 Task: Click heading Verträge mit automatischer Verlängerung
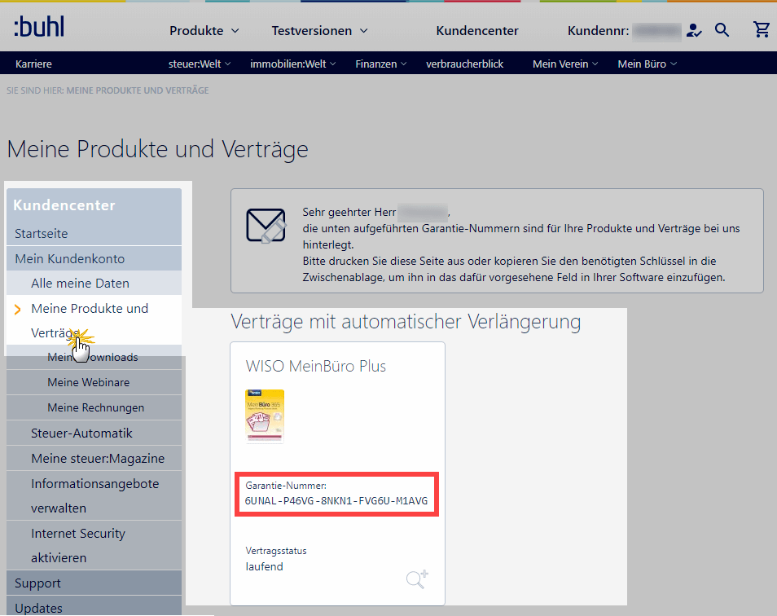406,322
